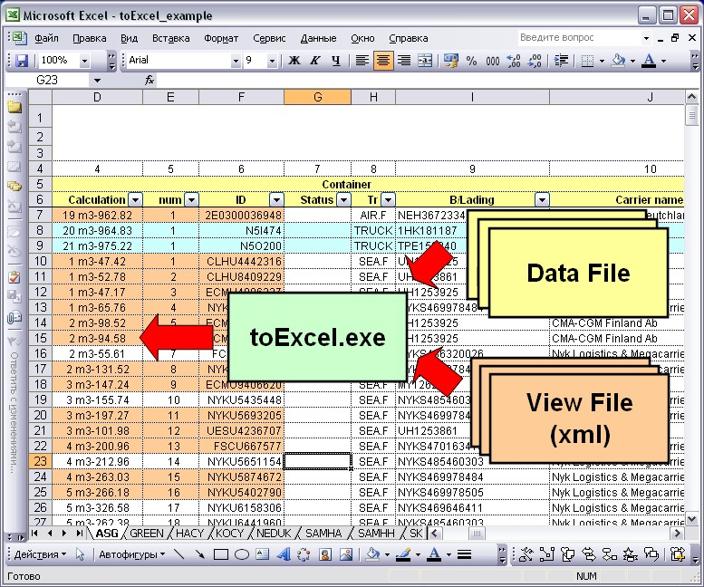
Task: Switch to HACY sheet tab
Action: pyautogui.click(x=189, y=534)
